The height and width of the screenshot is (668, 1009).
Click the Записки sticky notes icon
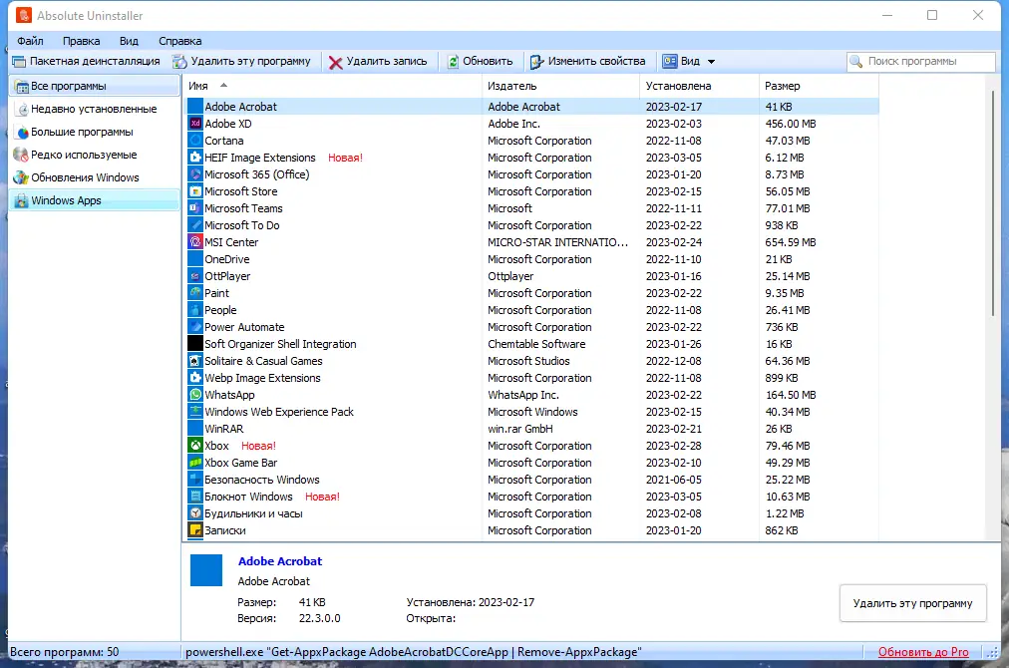tap(195, 530)
